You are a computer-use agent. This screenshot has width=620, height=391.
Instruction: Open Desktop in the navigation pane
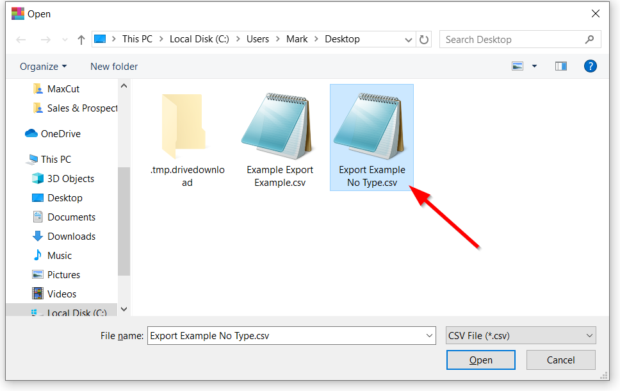(58, 198)
